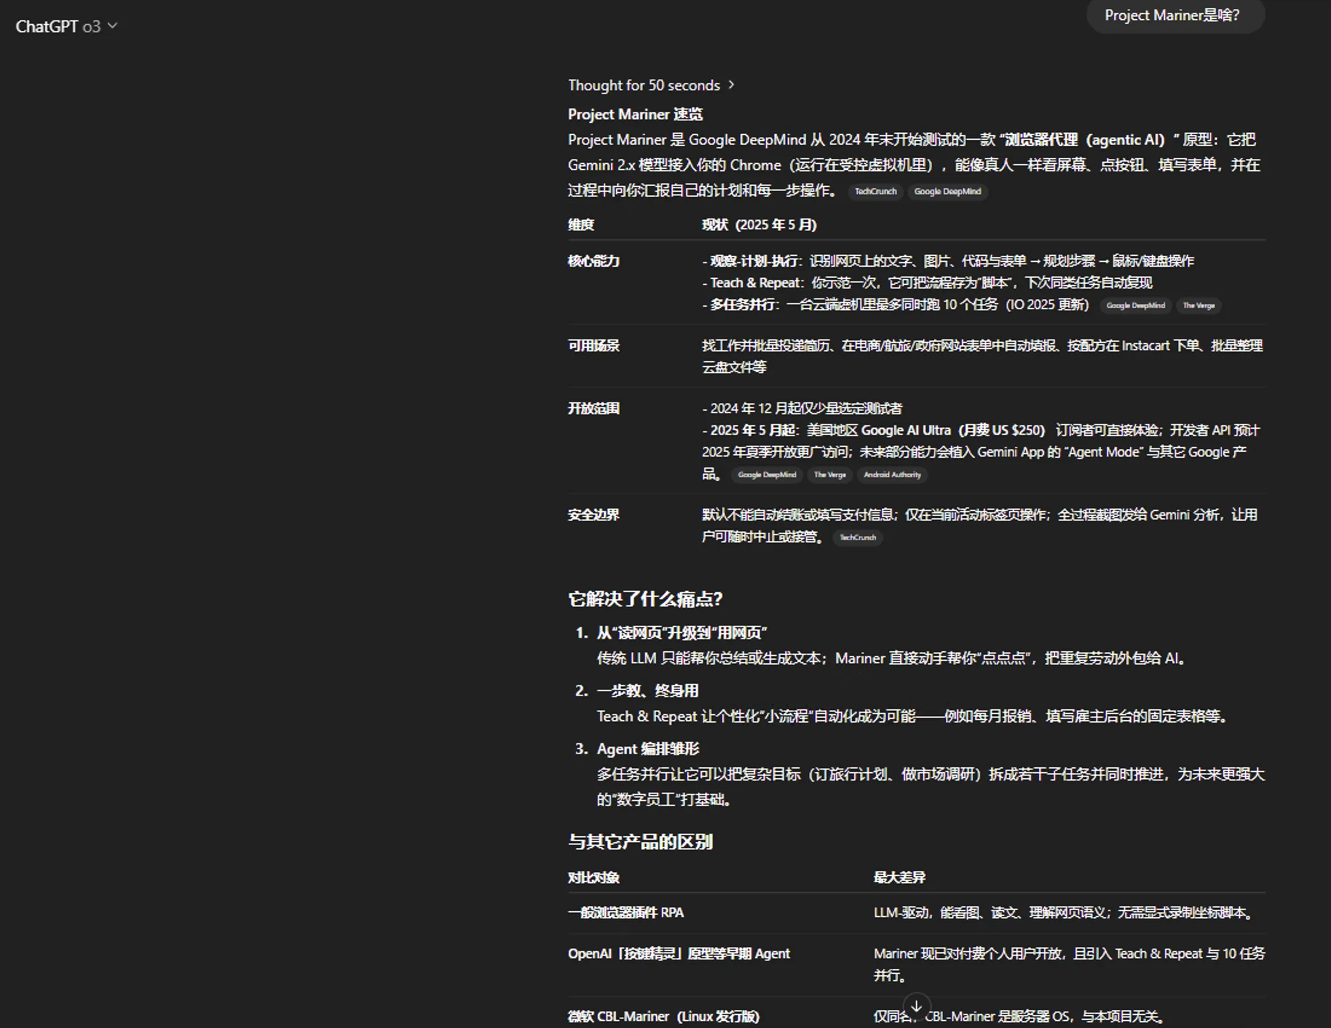Open the TechCrunch citation after the intro paragraph
Viewport: 1331px width, 1028px height.
tap(875, 191)
